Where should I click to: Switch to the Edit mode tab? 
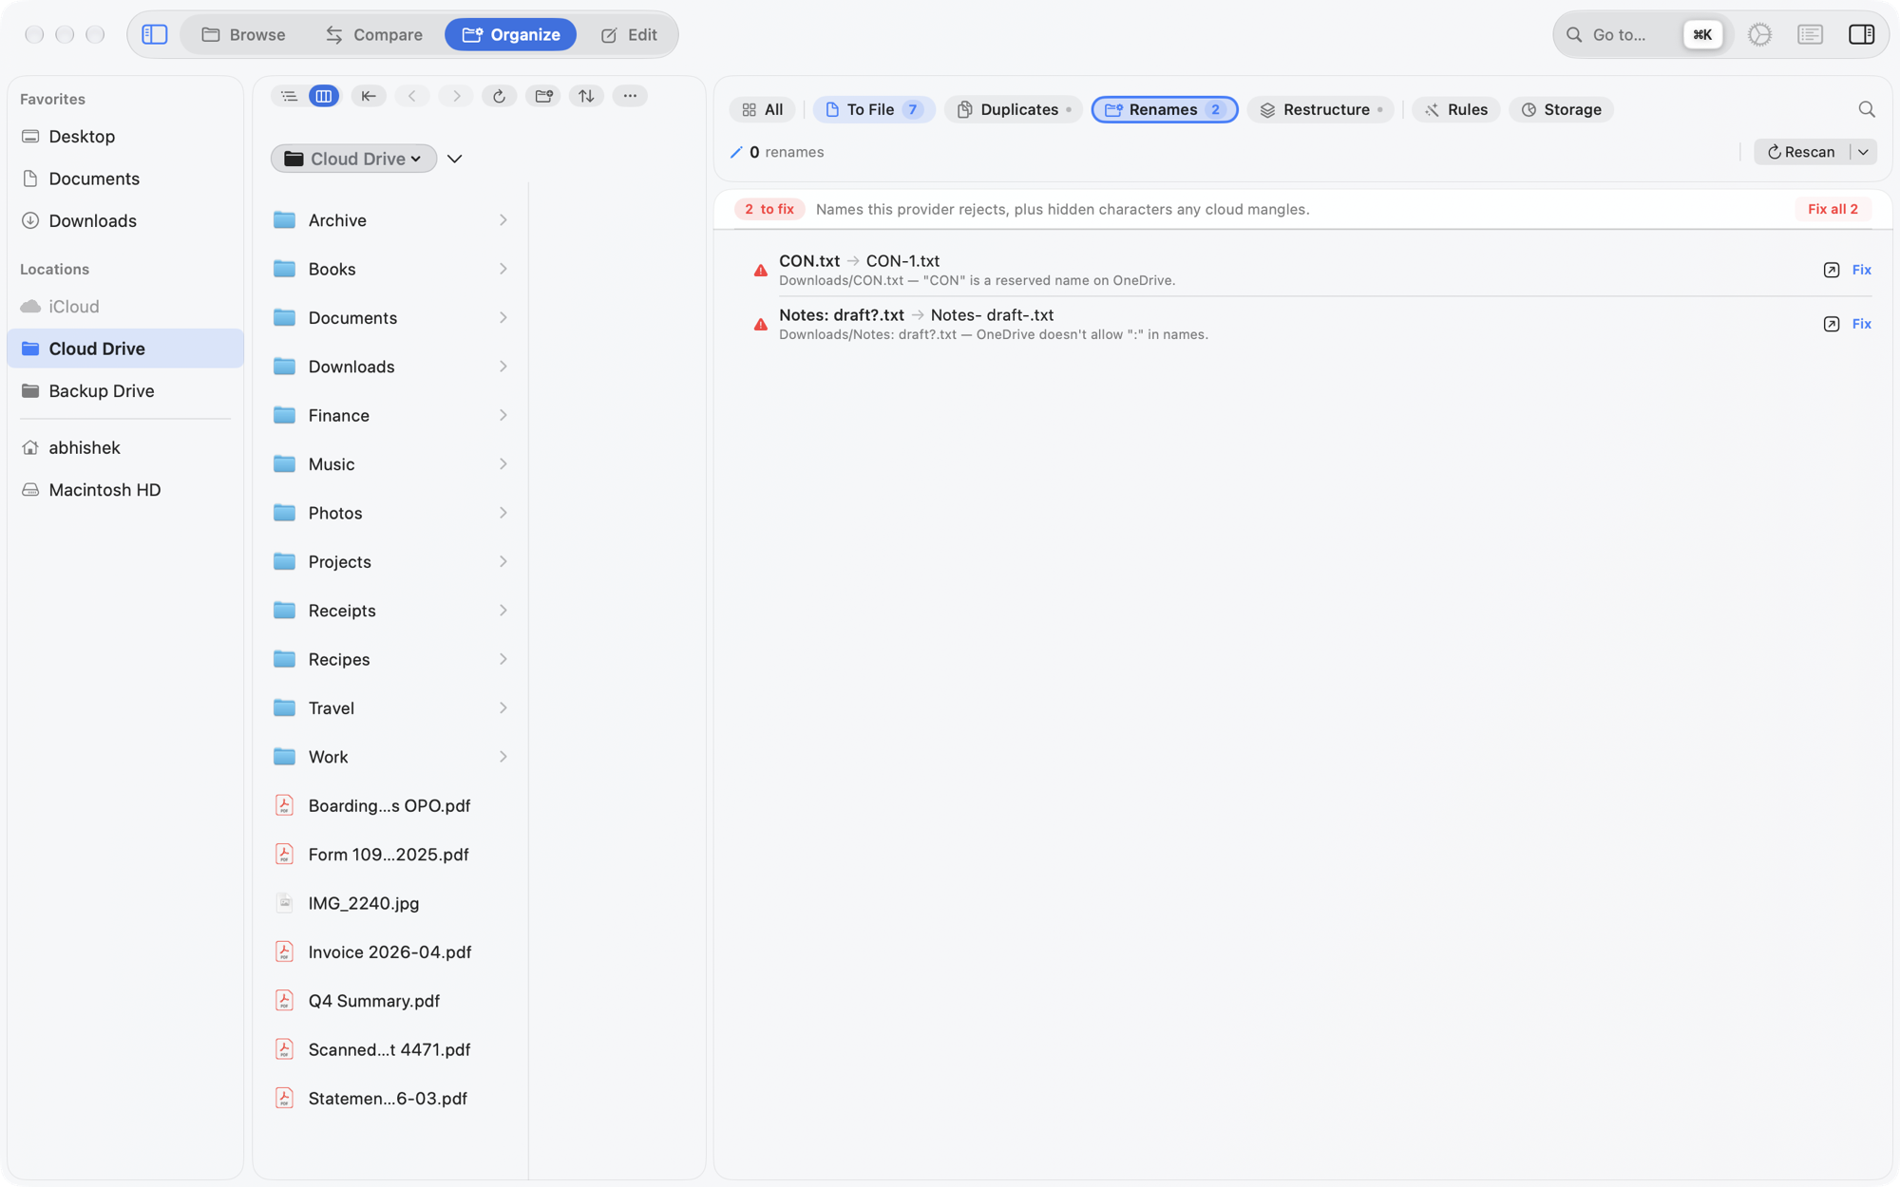628,34
